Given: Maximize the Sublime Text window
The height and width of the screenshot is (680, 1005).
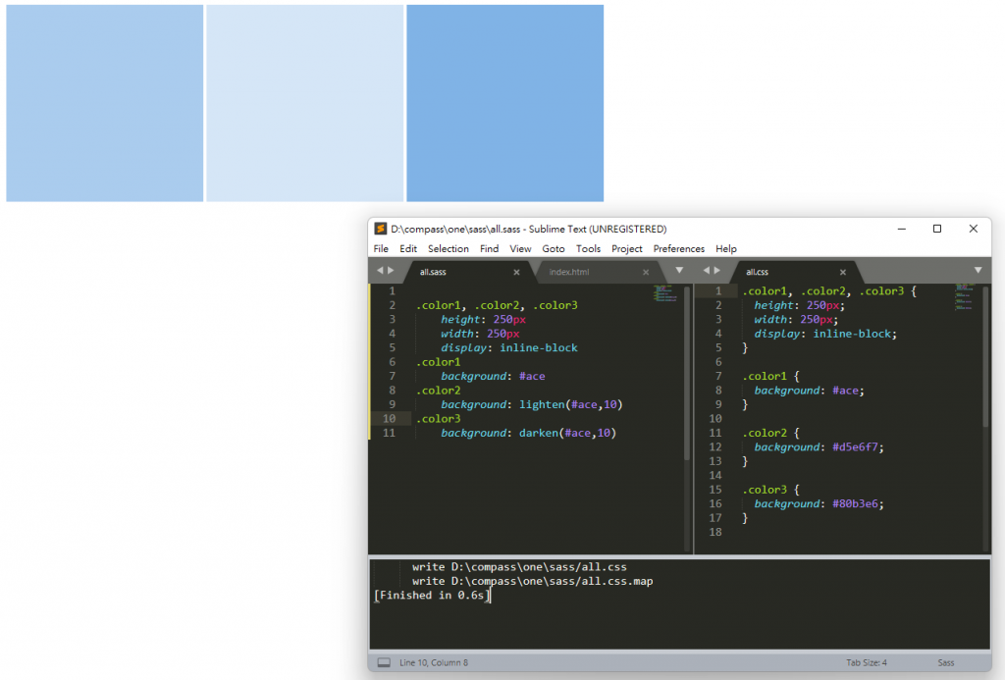Looking at the screenshot, I should tap(937, 229).
